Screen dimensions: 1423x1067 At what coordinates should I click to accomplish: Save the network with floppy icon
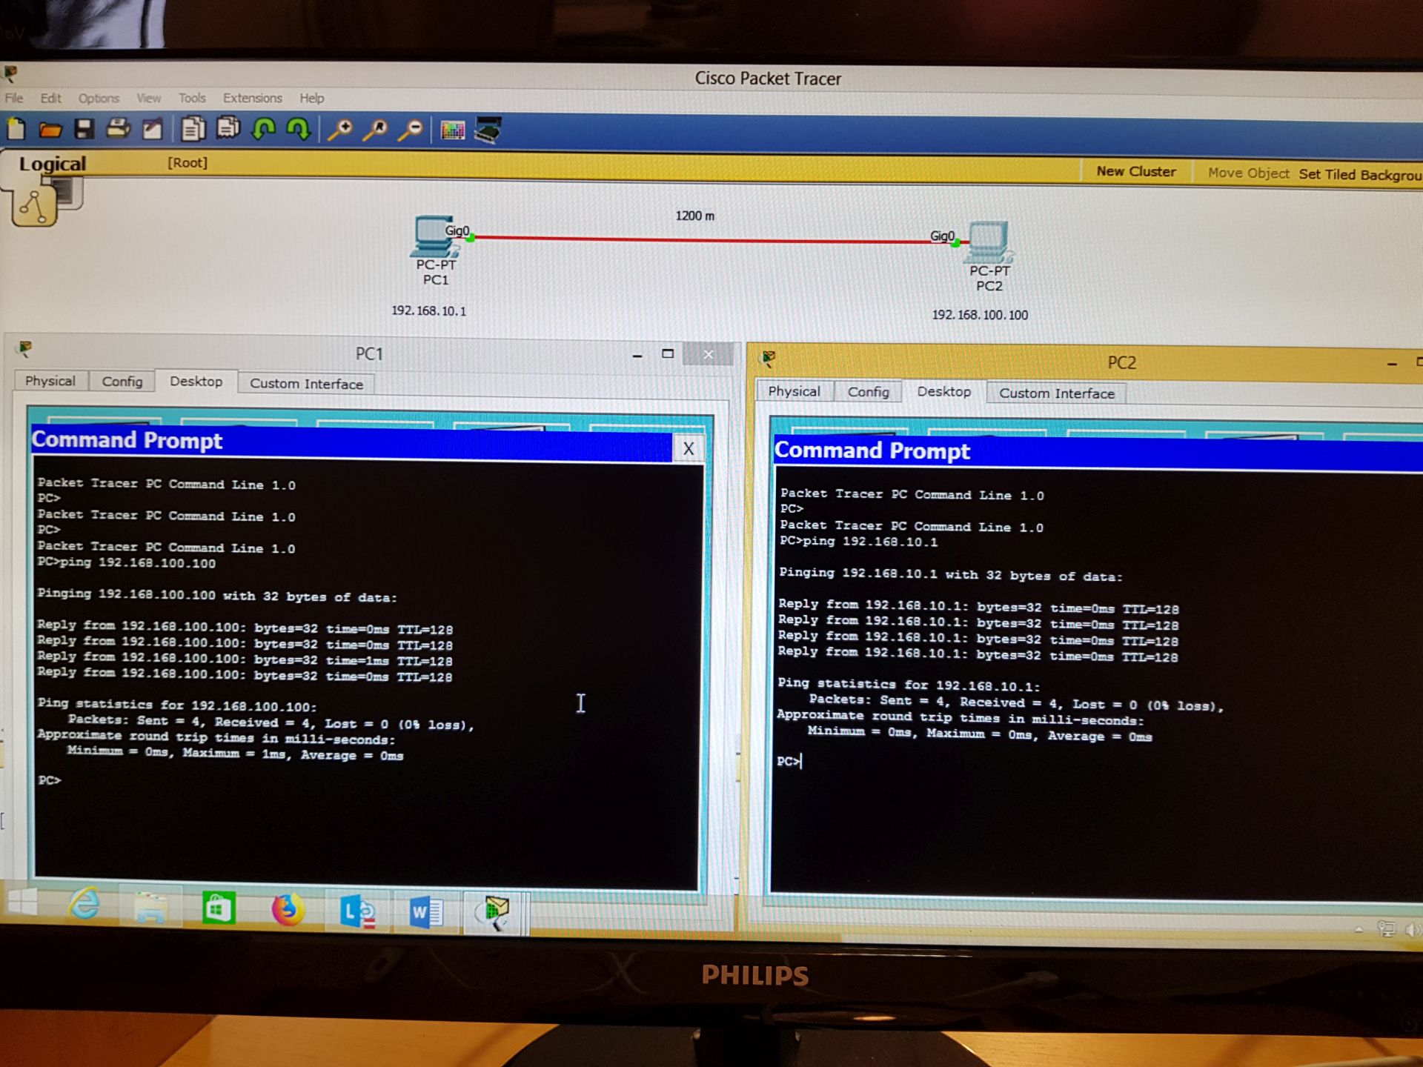(84, 130)
